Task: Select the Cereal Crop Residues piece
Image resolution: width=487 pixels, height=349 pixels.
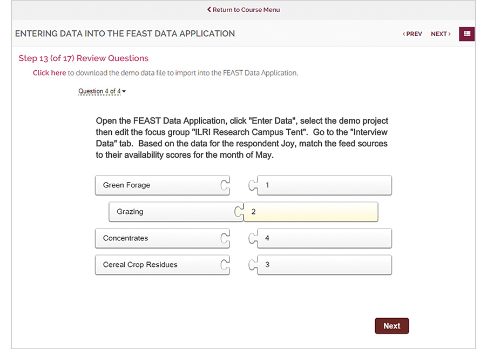Action: pos(157,265)
